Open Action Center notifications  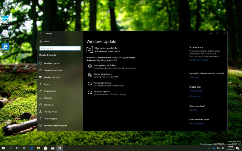[238, 148]
